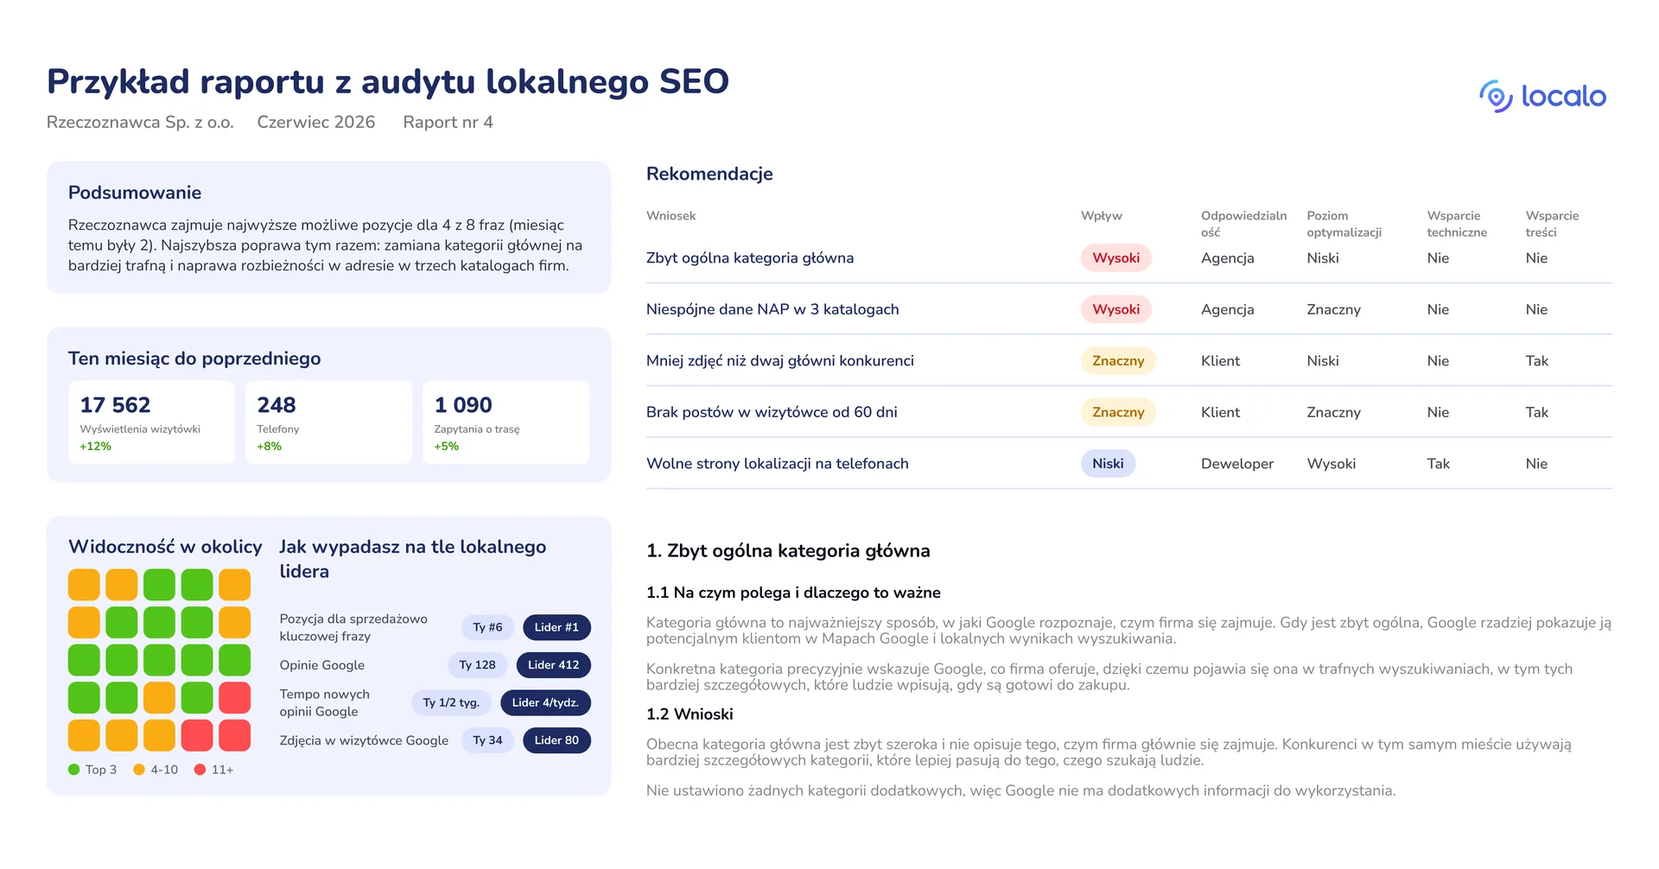Click the Znaczny badge for Mniej zdjęć row
Viewport: 1659px width, 869px height.
[x=1118, y=360]
